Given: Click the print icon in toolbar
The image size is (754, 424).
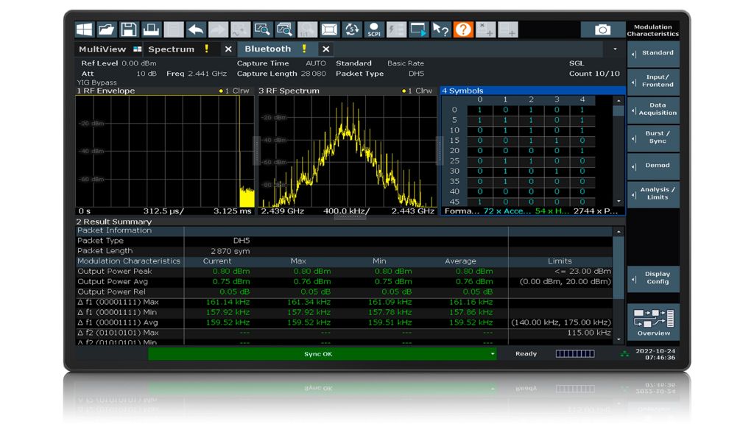Looking at the screenshot, I should [x=151, y=29].
